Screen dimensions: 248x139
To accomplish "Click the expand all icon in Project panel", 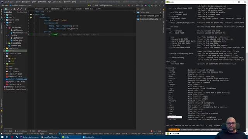I will coord(18,9).
